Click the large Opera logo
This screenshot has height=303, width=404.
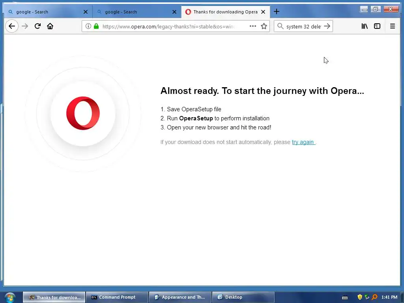point(83,113)
